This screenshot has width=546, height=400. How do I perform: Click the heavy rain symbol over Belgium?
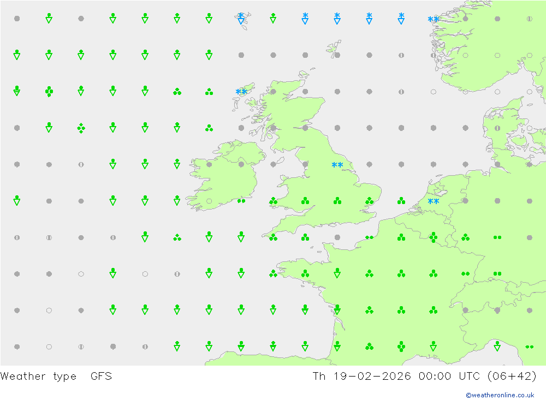pyautogui.click(x=433, y=237)
